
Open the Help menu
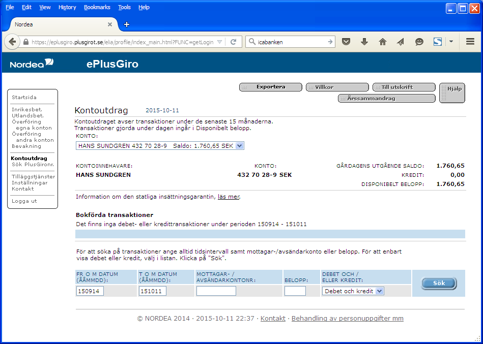(x=144, y=7)
